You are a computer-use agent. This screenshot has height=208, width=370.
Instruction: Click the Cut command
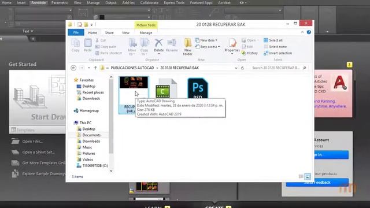tap(101, 40)
